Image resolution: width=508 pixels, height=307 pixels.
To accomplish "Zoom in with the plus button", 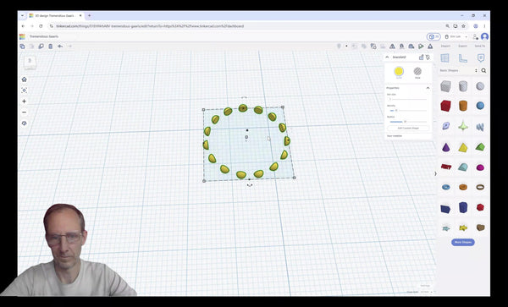I will pyautogui.click(x=24, y=101).
